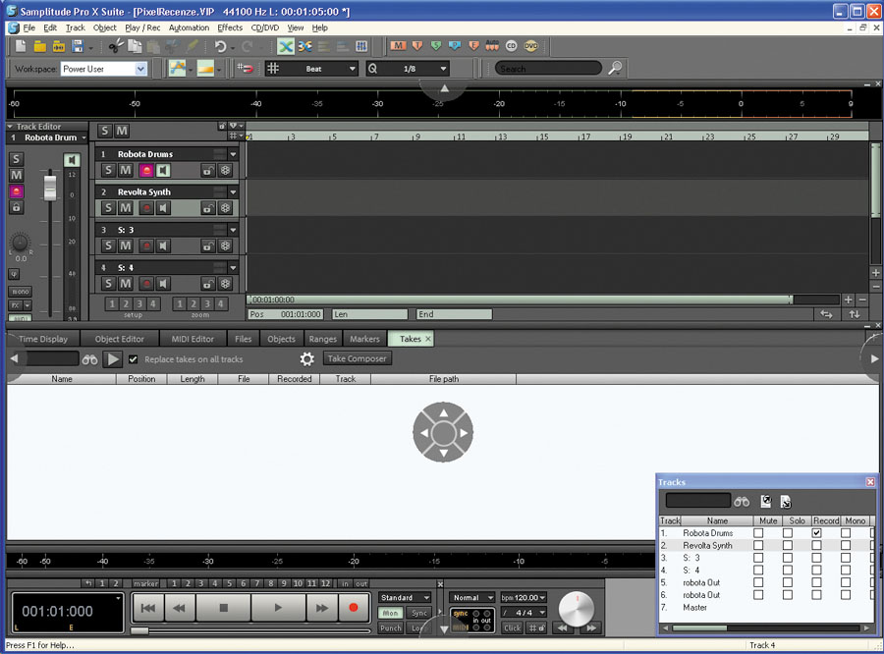Open the Effects menu
This screenshot has width=884, height=654.
tap(230, 27)
